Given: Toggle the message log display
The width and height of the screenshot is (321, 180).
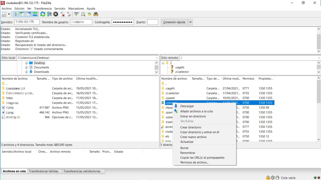Looking at the screenshot, I should pos(16,14).
